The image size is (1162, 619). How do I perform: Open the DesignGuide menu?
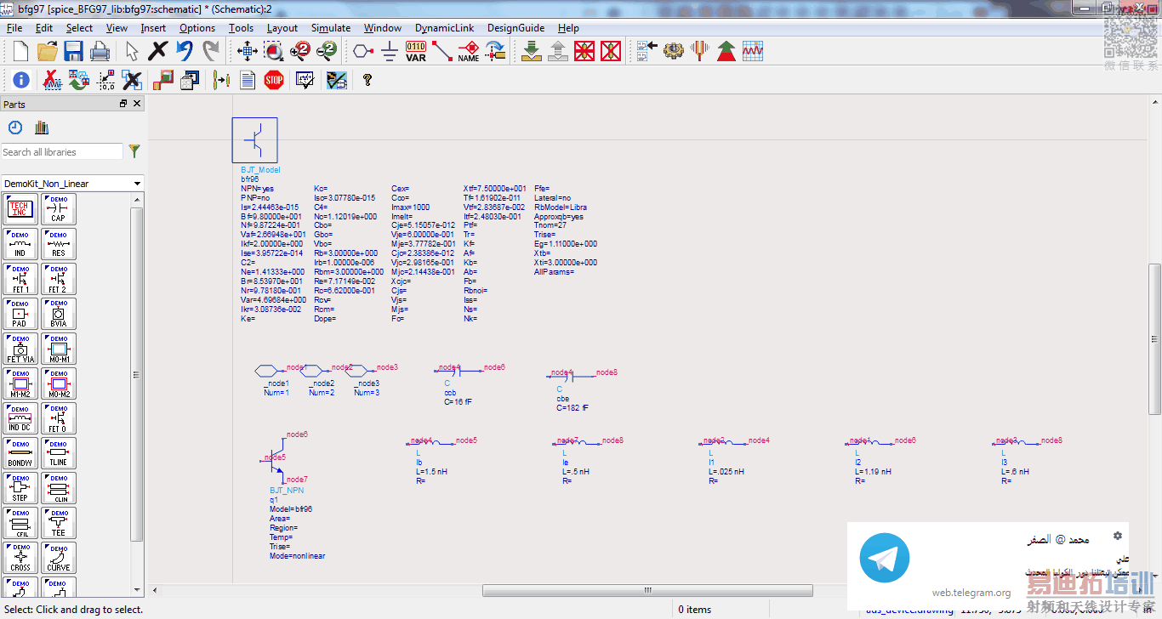click(515, 28)
